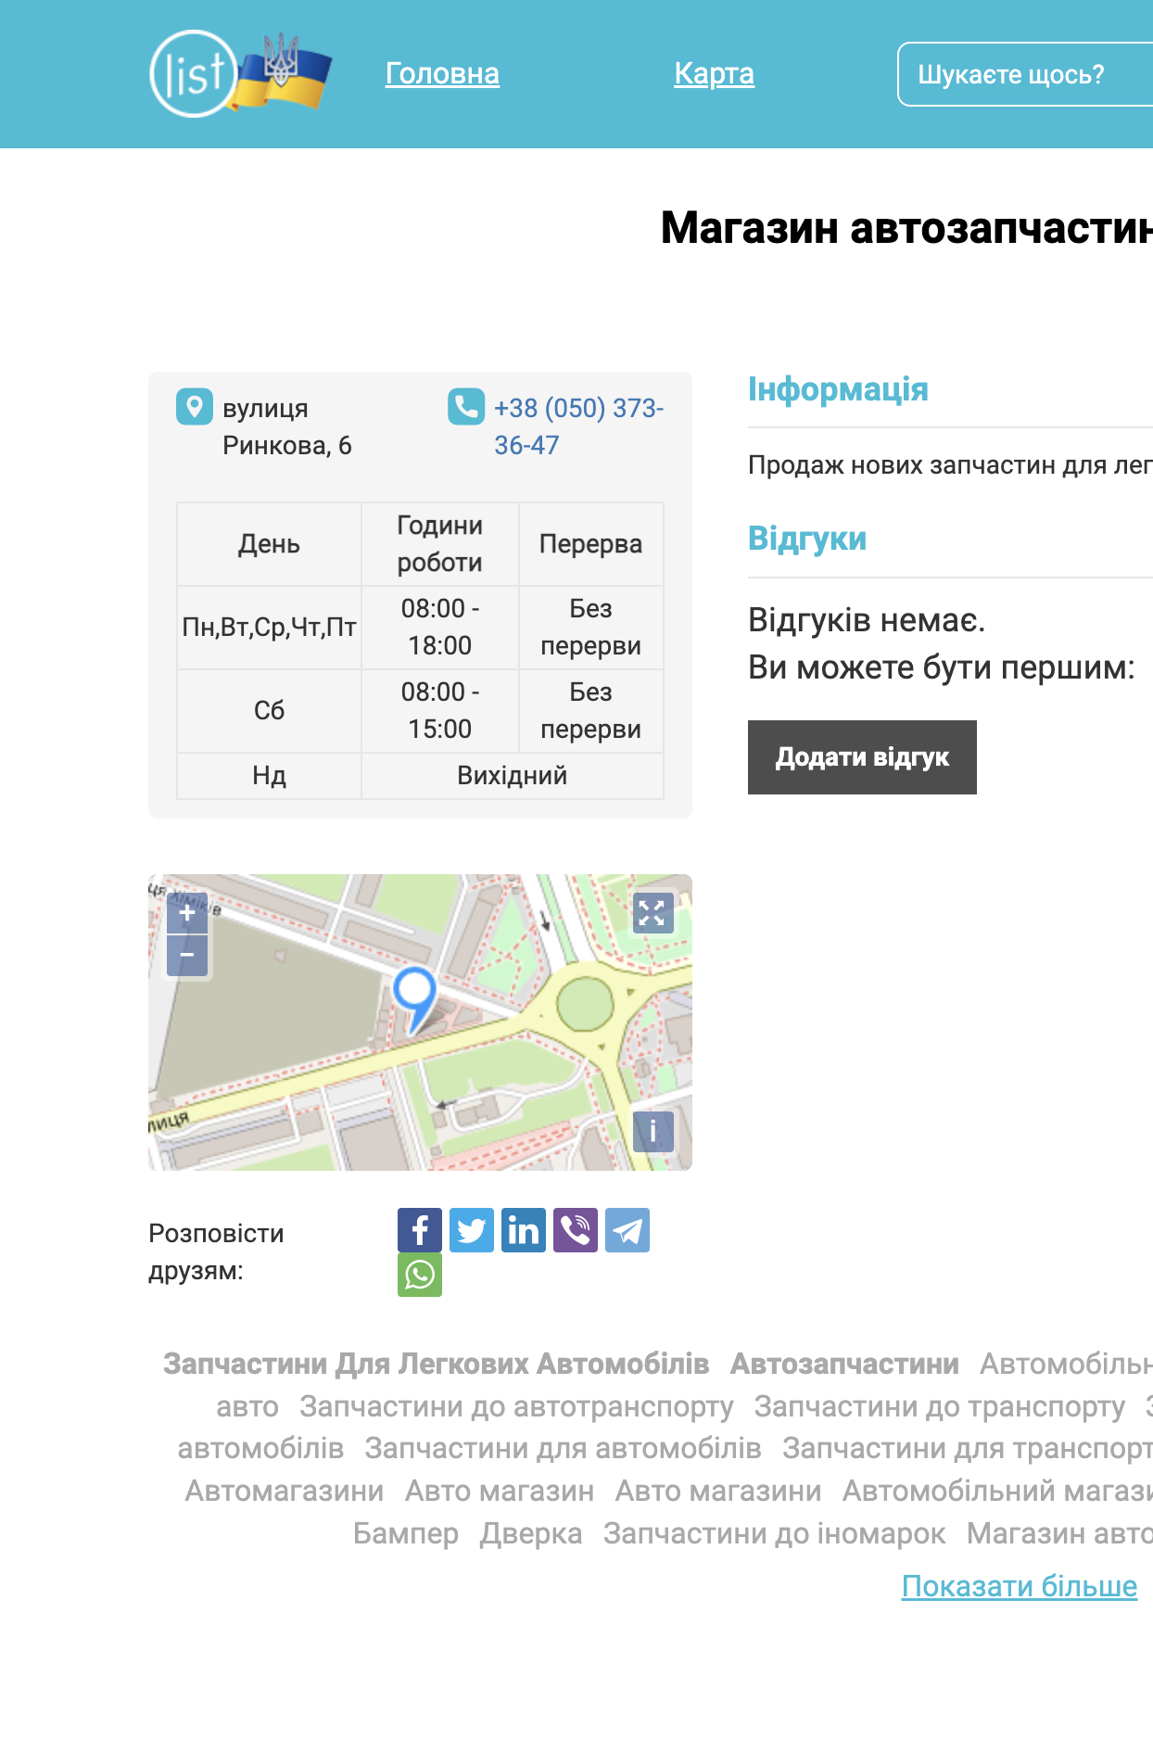Select tag Запчастини для автомобілів
This screenshot has width=1153, height=1740.
[x=563, y=1448]
